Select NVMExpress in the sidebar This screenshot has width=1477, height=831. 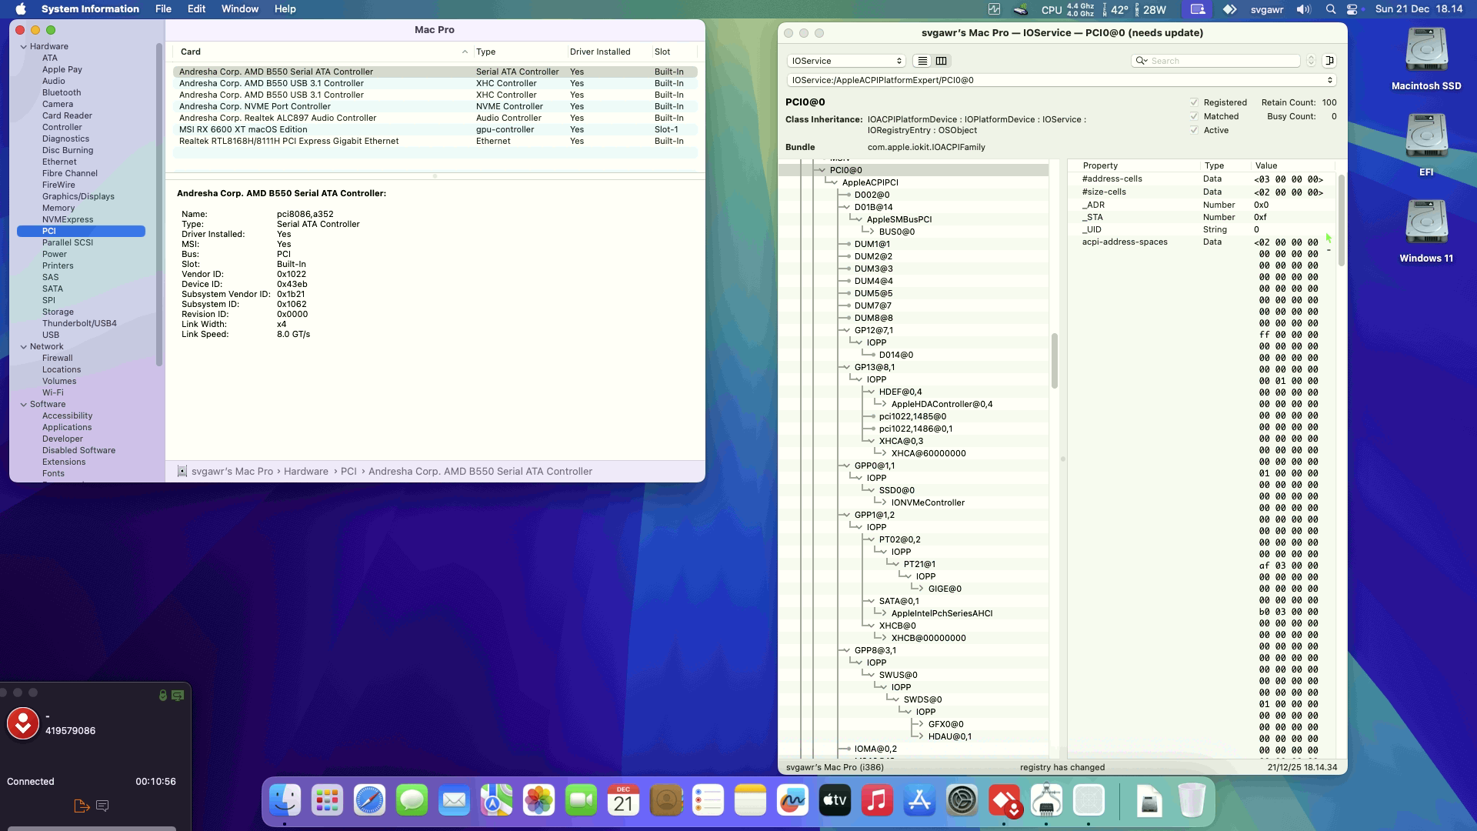(68, 220)
